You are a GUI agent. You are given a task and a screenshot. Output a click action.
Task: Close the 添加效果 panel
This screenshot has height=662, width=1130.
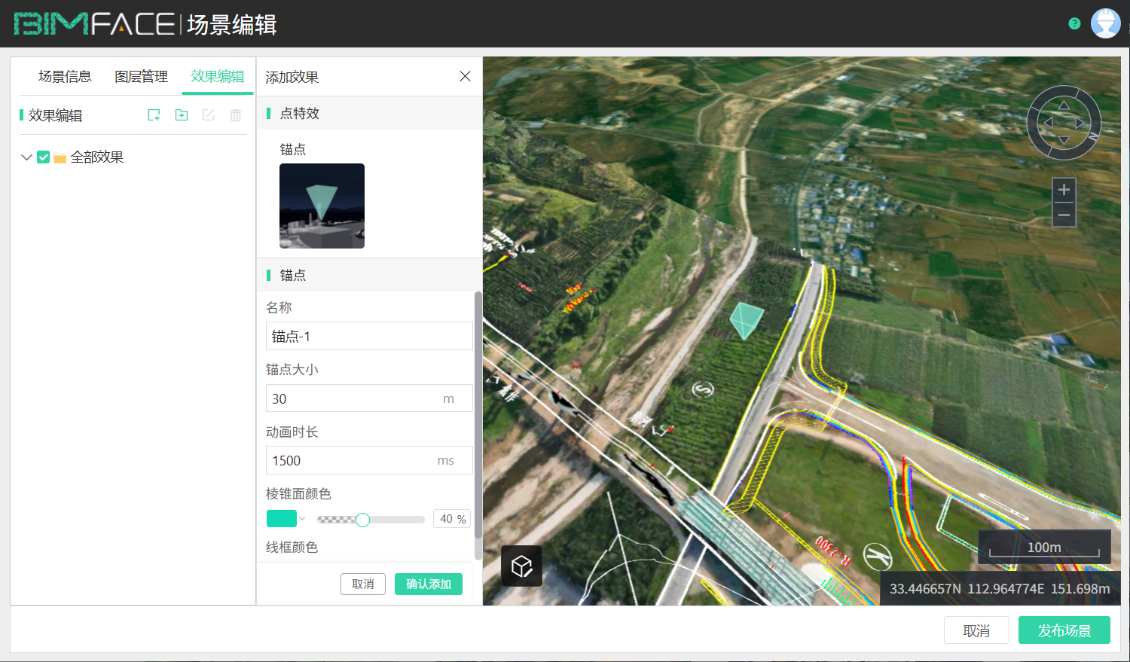tap(465, 76)
